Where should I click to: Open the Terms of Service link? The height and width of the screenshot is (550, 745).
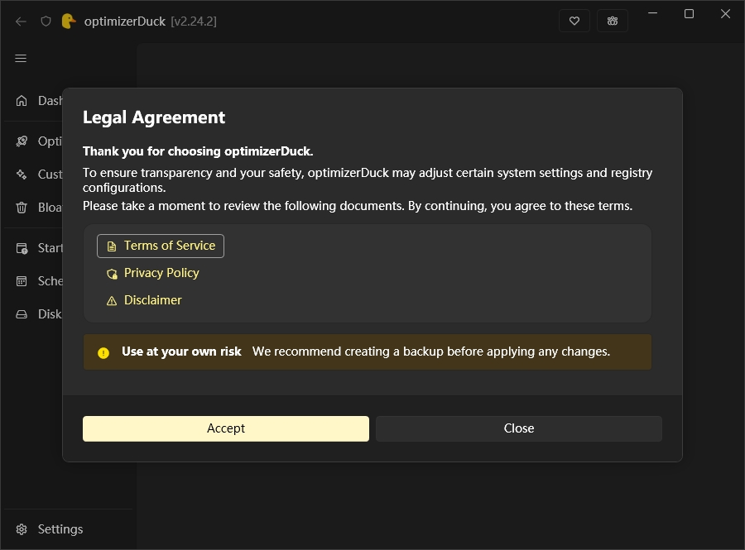pos(161,246)
